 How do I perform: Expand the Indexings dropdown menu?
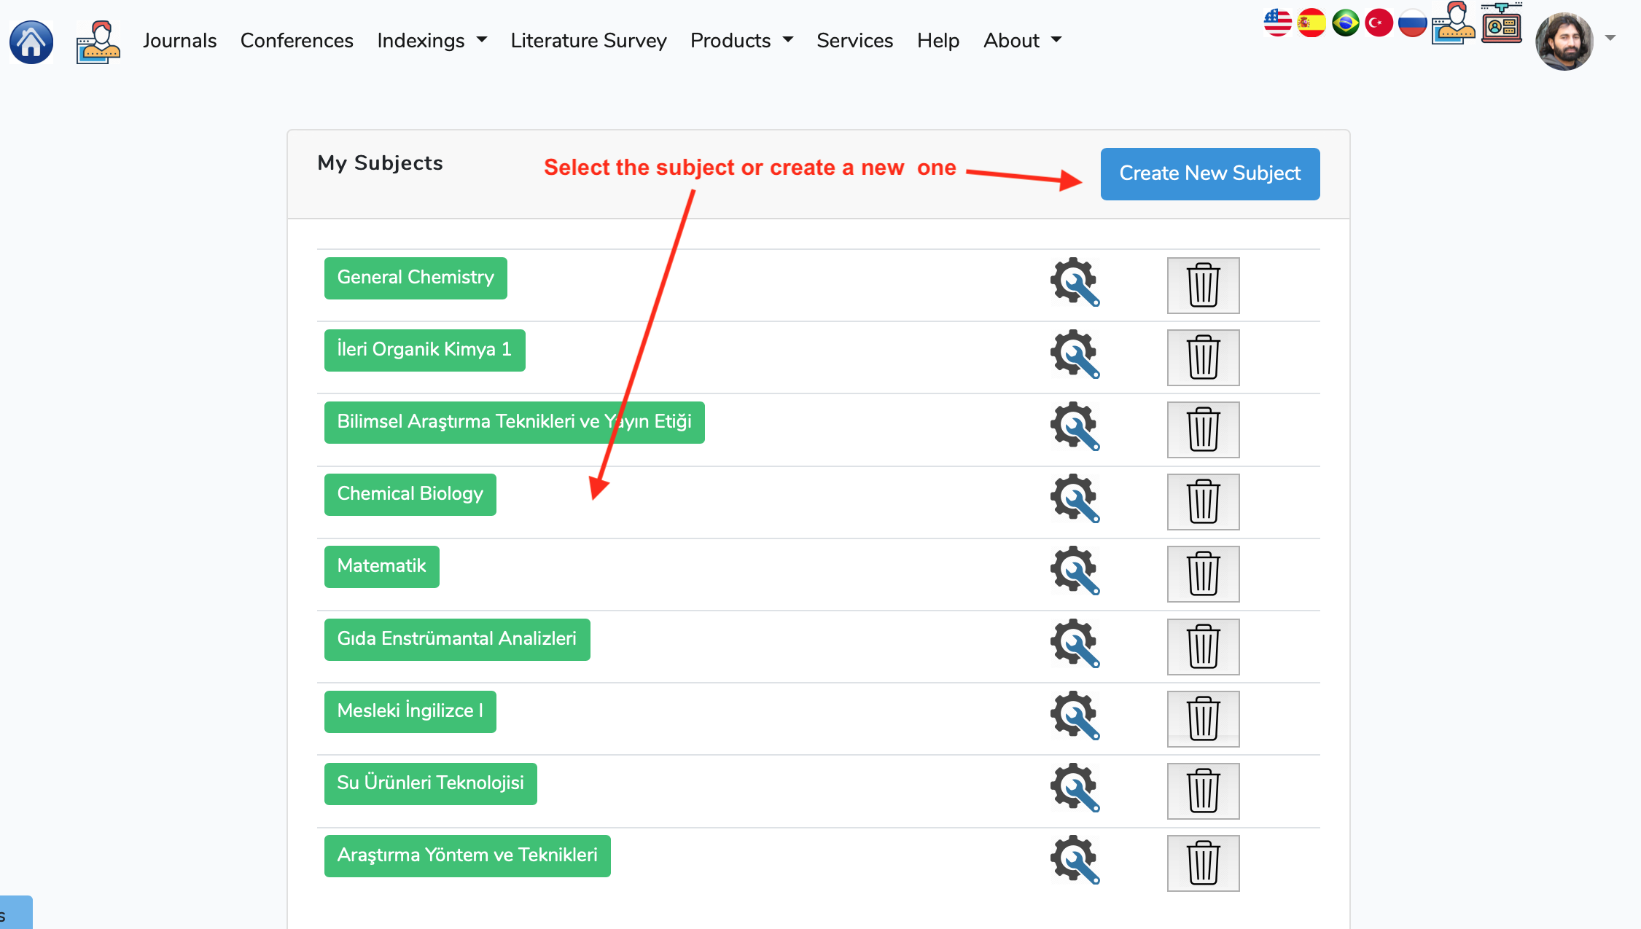pos(432,41)
